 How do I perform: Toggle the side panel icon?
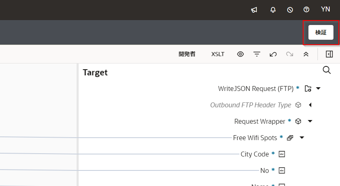[329, 54]
